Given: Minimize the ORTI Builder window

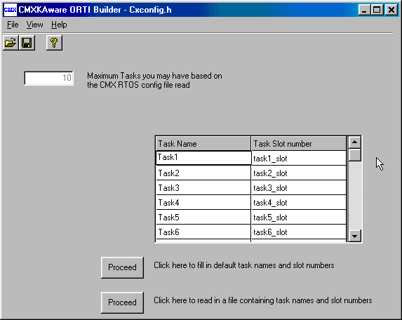Looking at the screenshot, I should pos(364,10).
